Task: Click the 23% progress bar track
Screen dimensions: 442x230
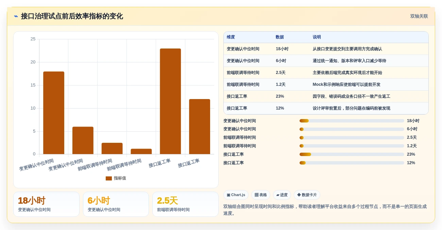Action: [x=352, y=154]
